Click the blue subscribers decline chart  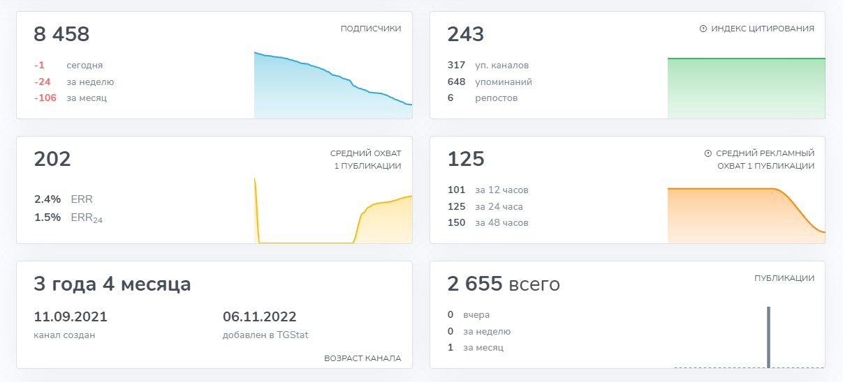pyautogui.click(x=333, y=85)
